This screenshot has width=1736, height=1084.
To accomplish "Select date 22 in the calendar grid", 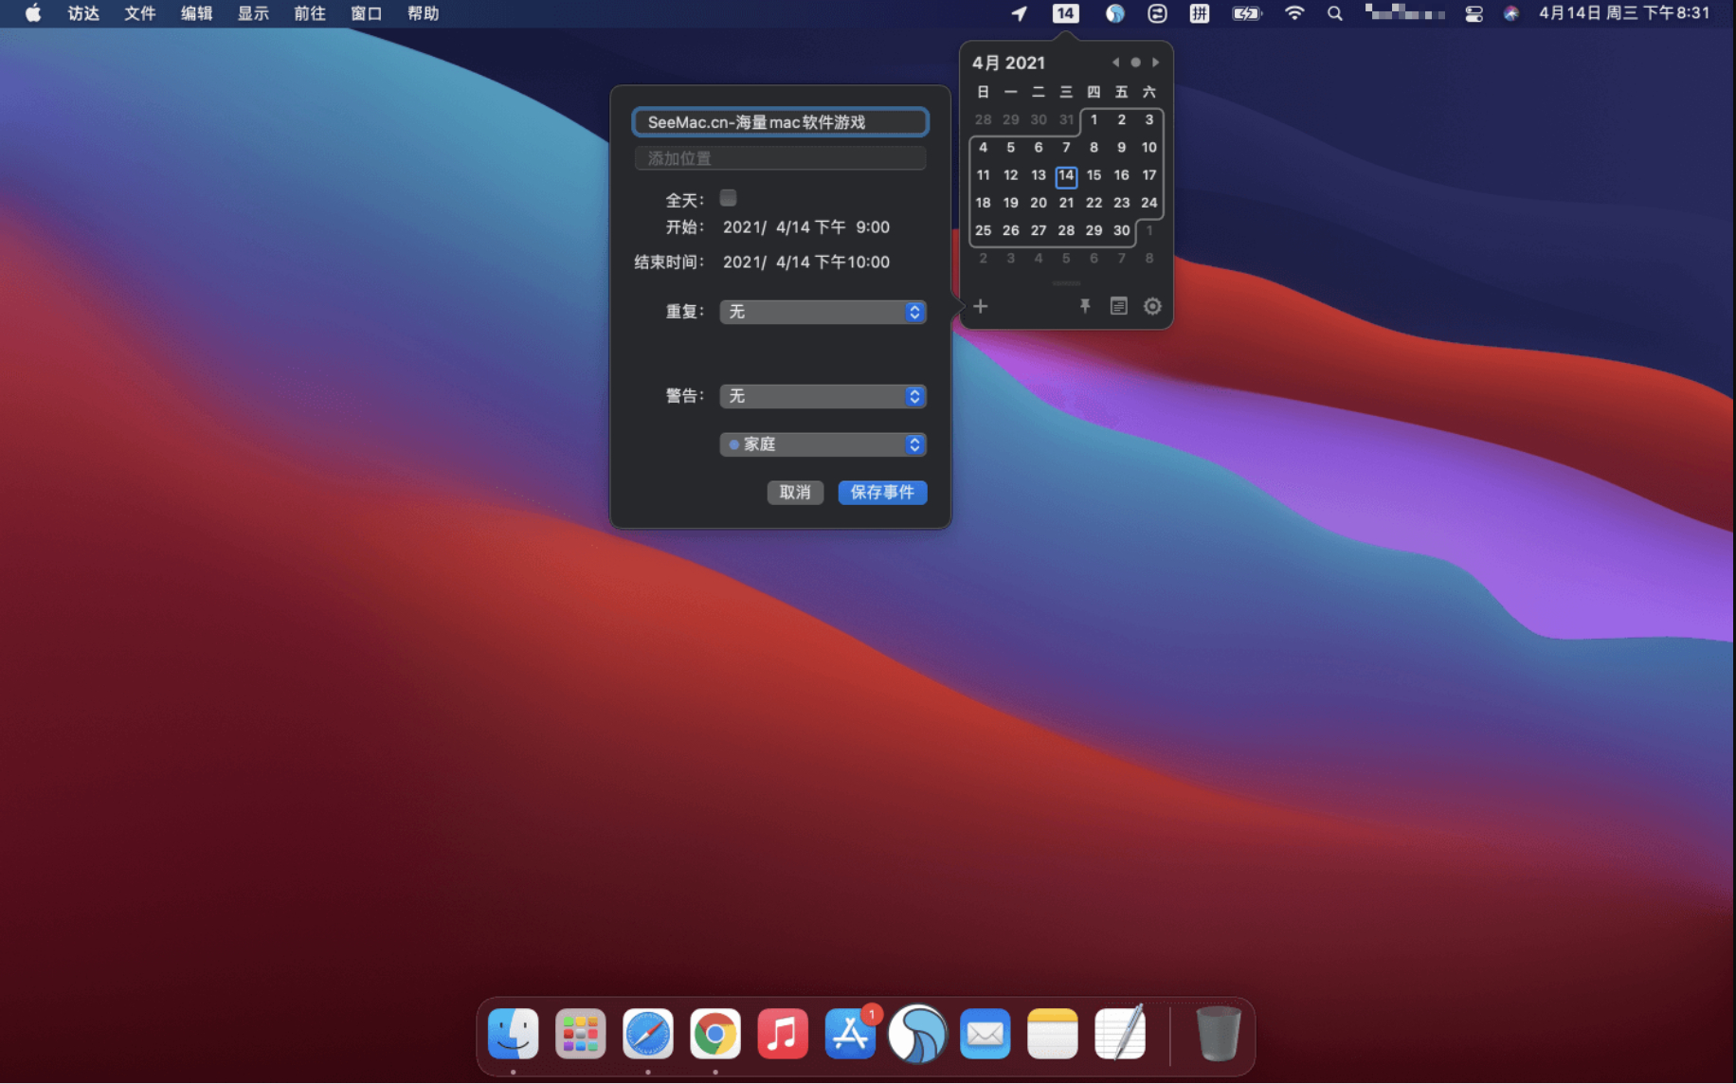I will [1094, 203].
